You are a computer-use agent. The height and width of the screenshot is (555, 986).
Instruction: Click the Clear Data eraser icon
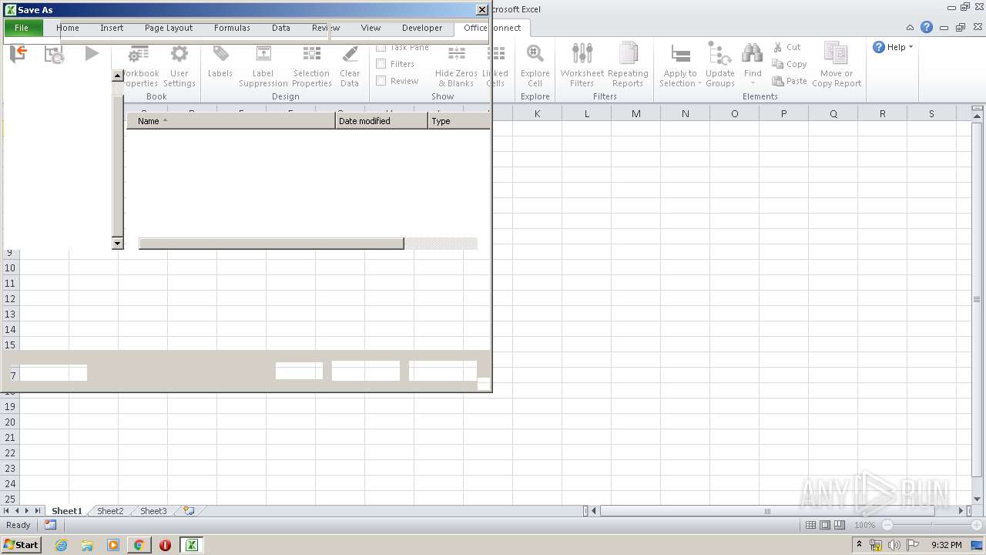350,55
